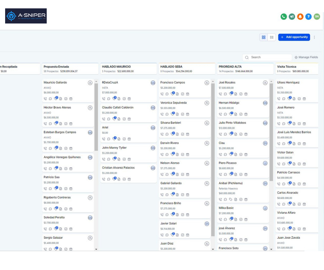This screenshot has width=324, height=270.
Task: Switch to the board grid view
Action: pyautogui.click(x=264, y=37)
